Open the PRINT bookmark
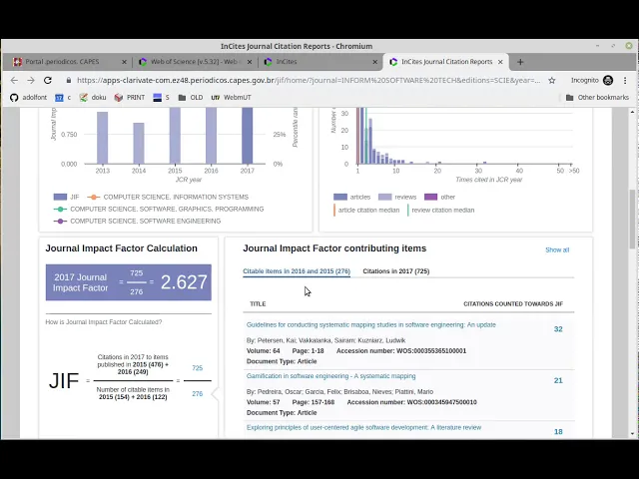The height and width of the screenshot is (479, 639). [x=130, y=98]
